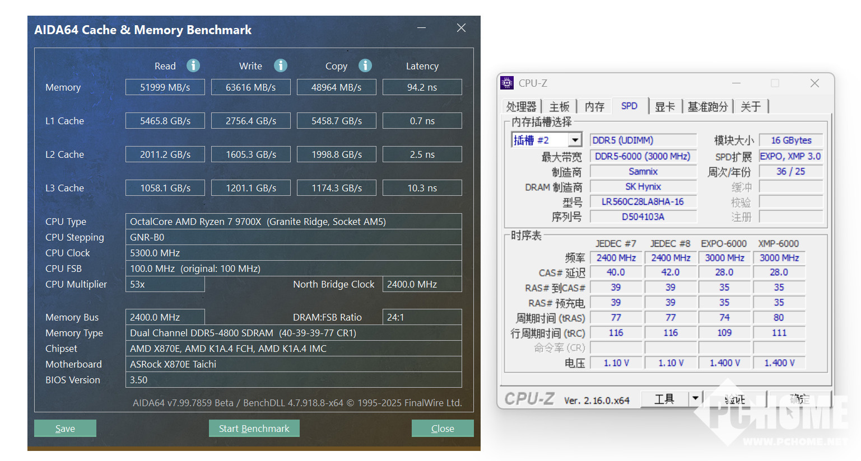Image resolution: width=861 pixels, height=461 pixels.
Task: Click the CPU-Z app icon in title bar
Action: 507,83
